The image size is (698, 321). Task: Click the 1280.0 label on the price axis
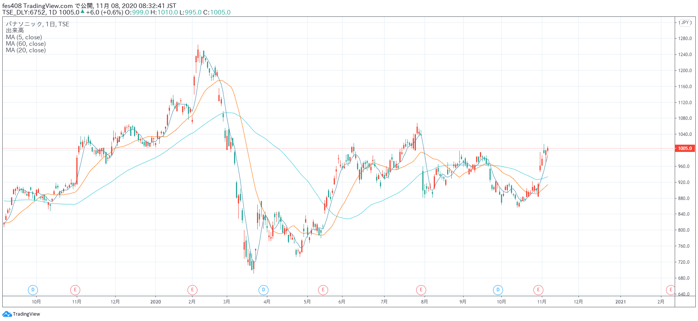[x=685, y=39]
